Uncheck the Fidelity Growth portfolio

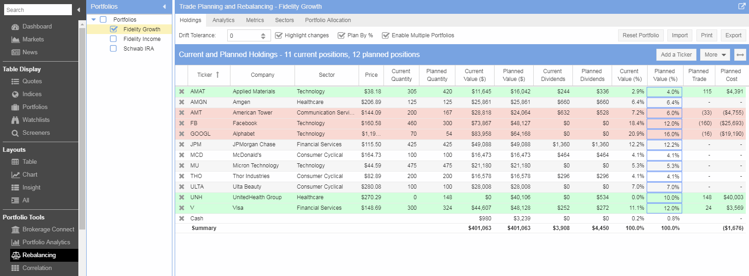point(113,29)
